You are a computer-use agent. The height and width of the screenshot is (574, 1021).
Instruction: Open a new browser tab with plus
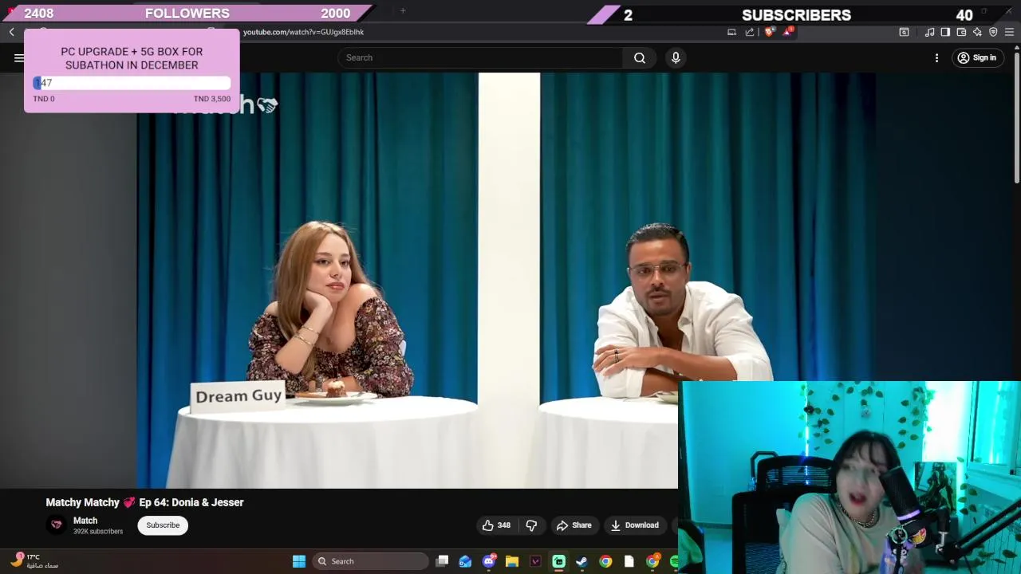pyautogui.click(x=403, y=11)
